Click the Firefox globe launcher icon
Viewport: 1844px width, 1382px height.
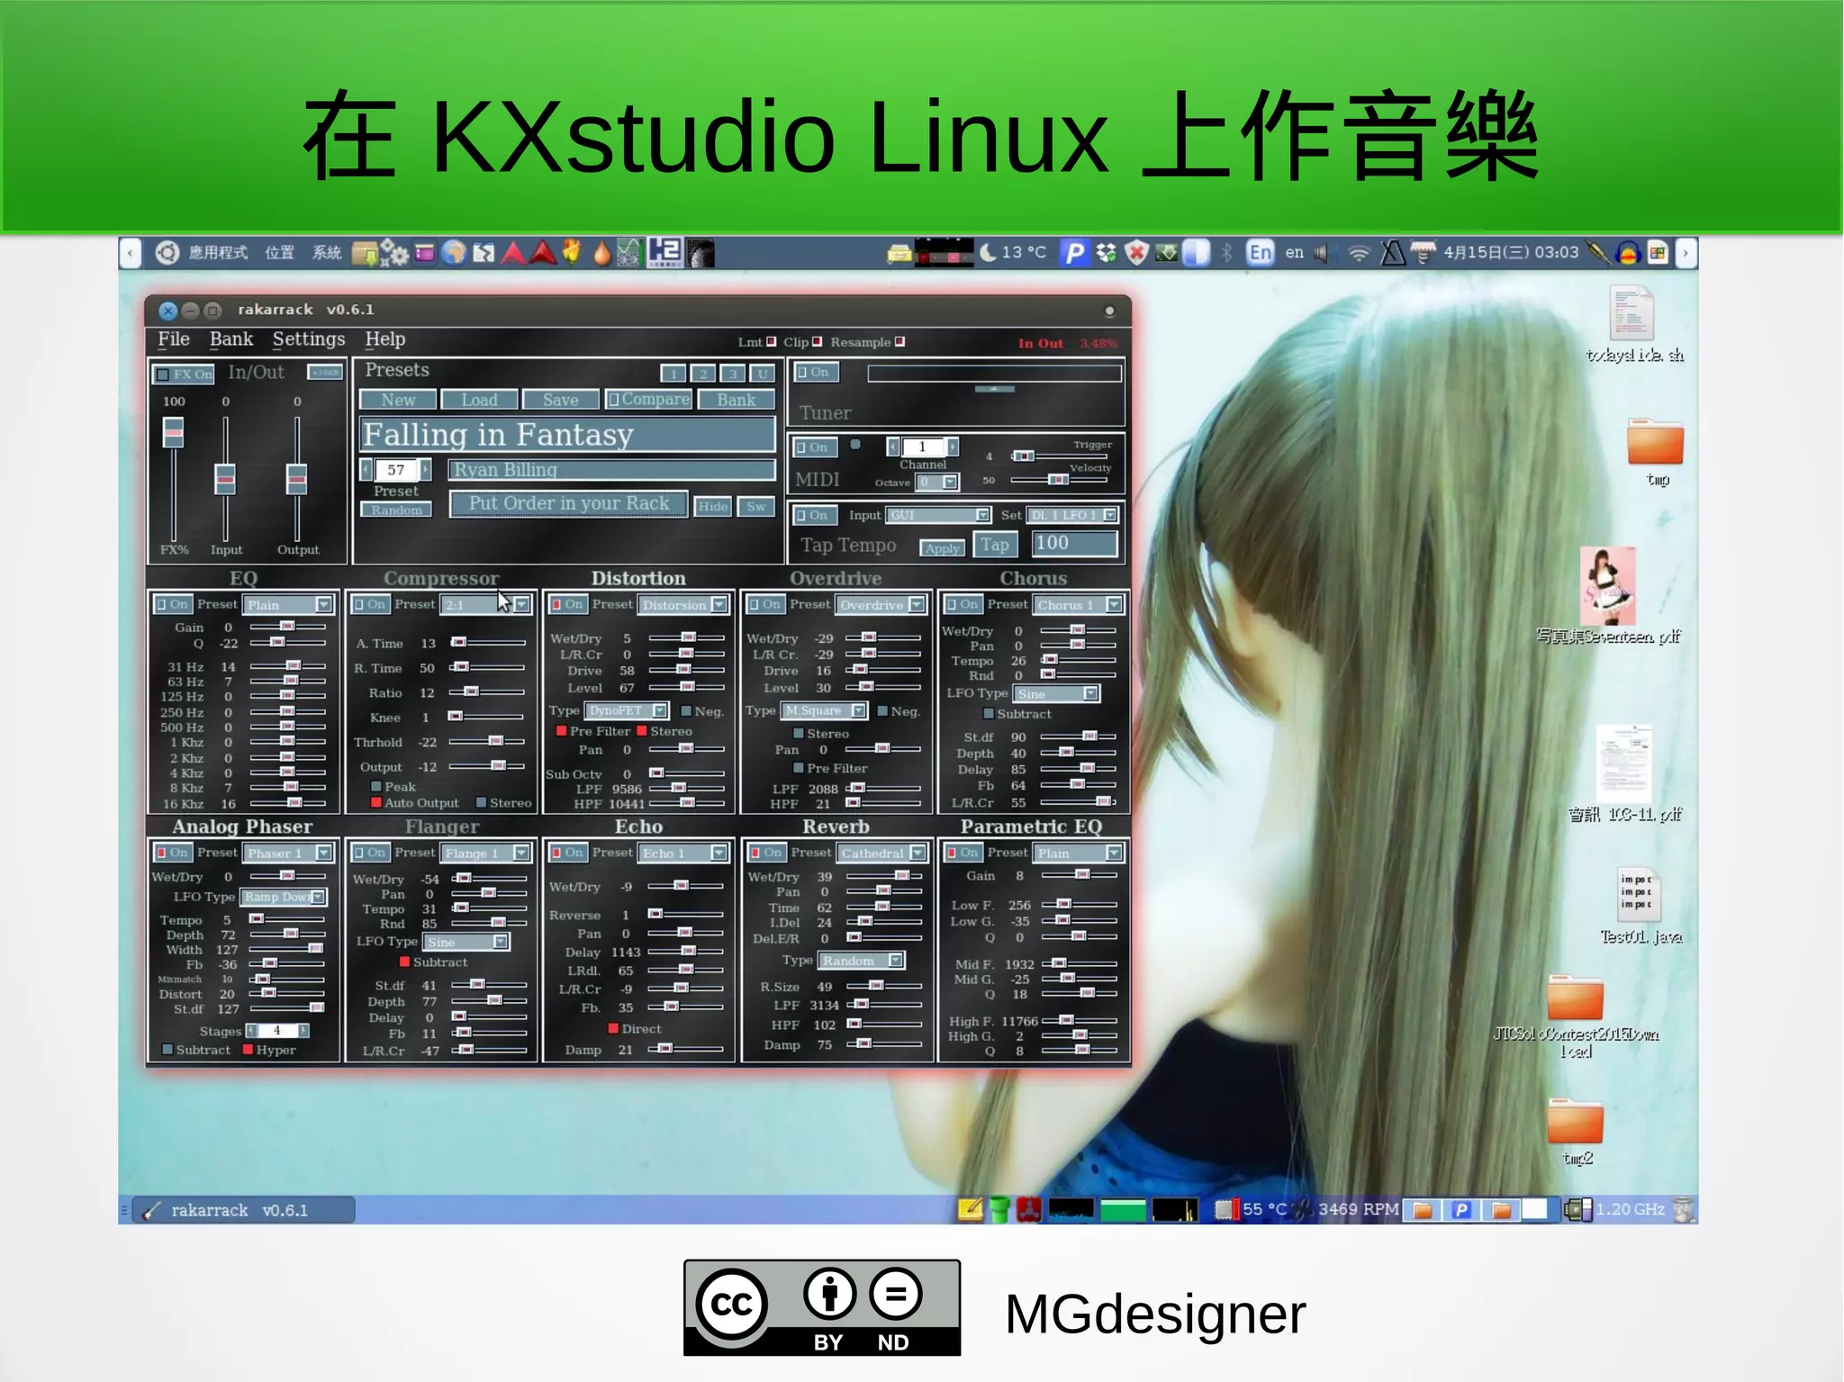tap(455, 253)
